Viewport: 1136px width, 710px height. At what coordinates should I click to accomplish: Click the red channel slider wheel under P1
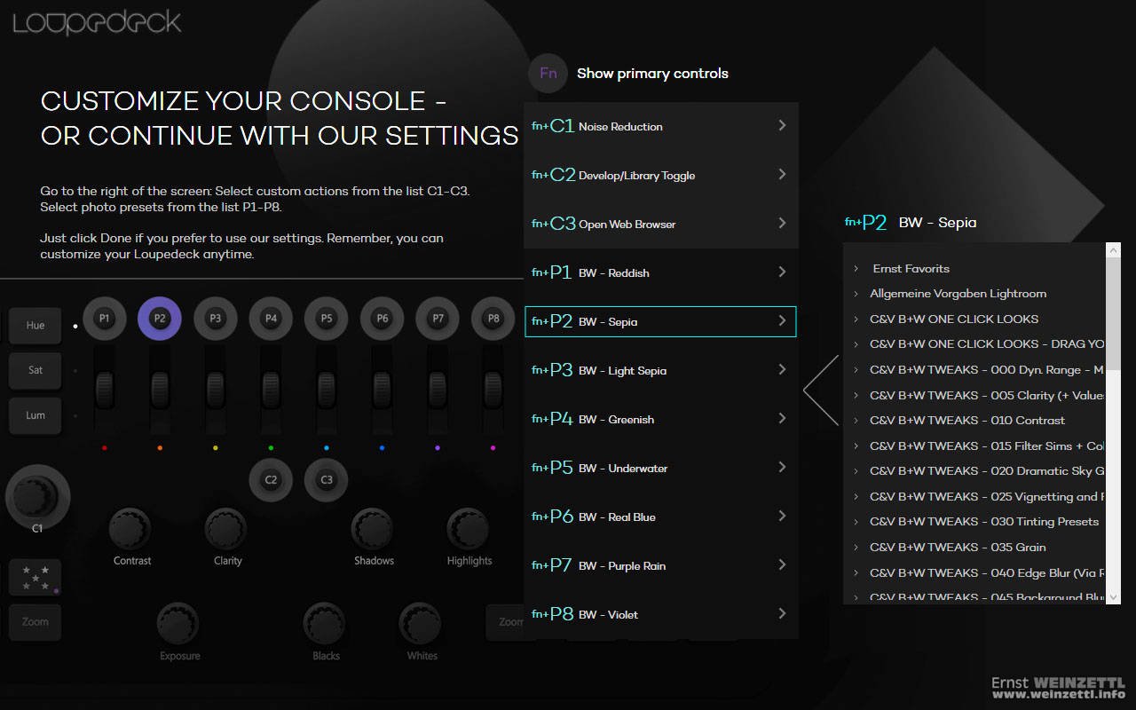click(x=105, y=388)
